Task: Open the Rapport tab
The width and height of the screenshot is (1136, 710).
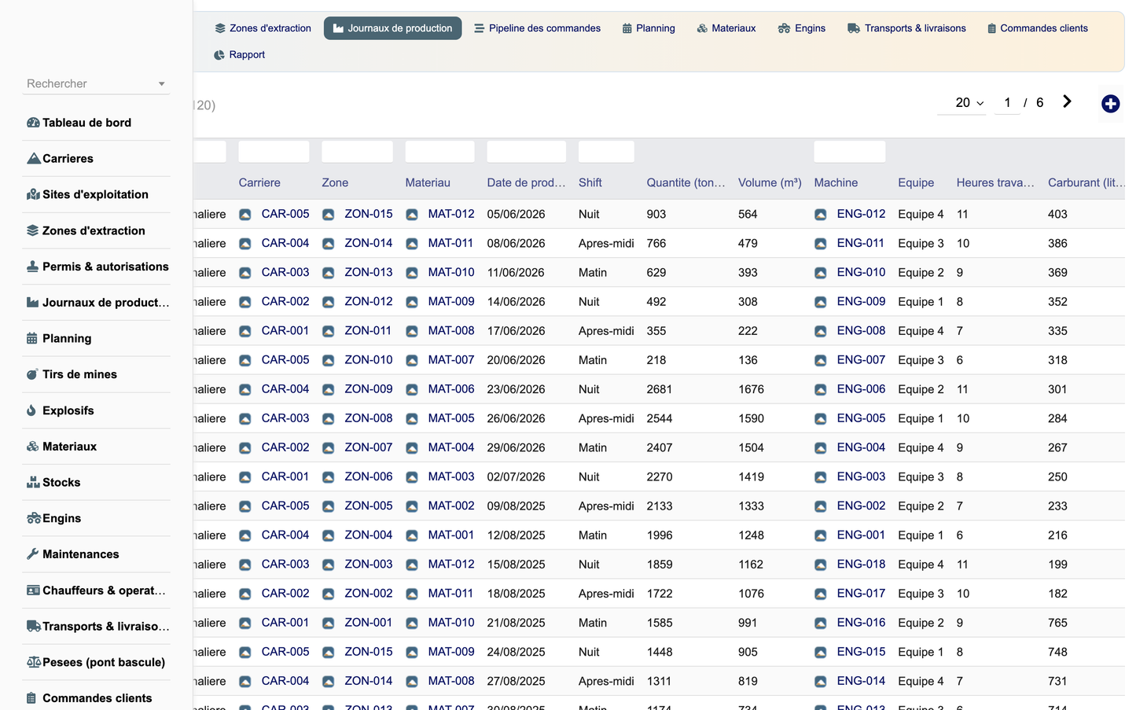Action: tap(240, 55)
